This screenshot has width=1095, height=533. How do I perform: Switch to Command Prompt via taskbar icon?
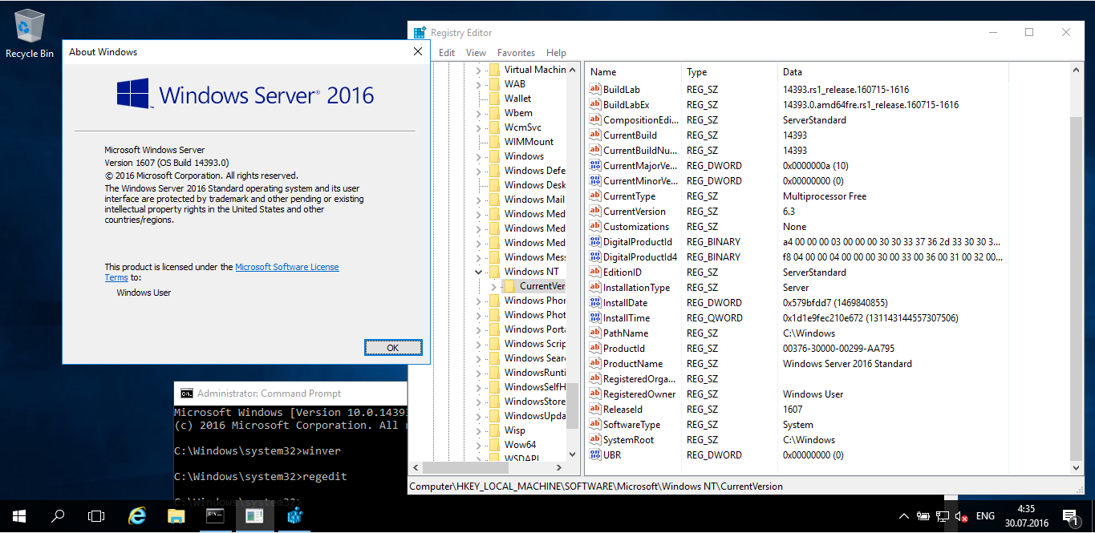[215, 516]
